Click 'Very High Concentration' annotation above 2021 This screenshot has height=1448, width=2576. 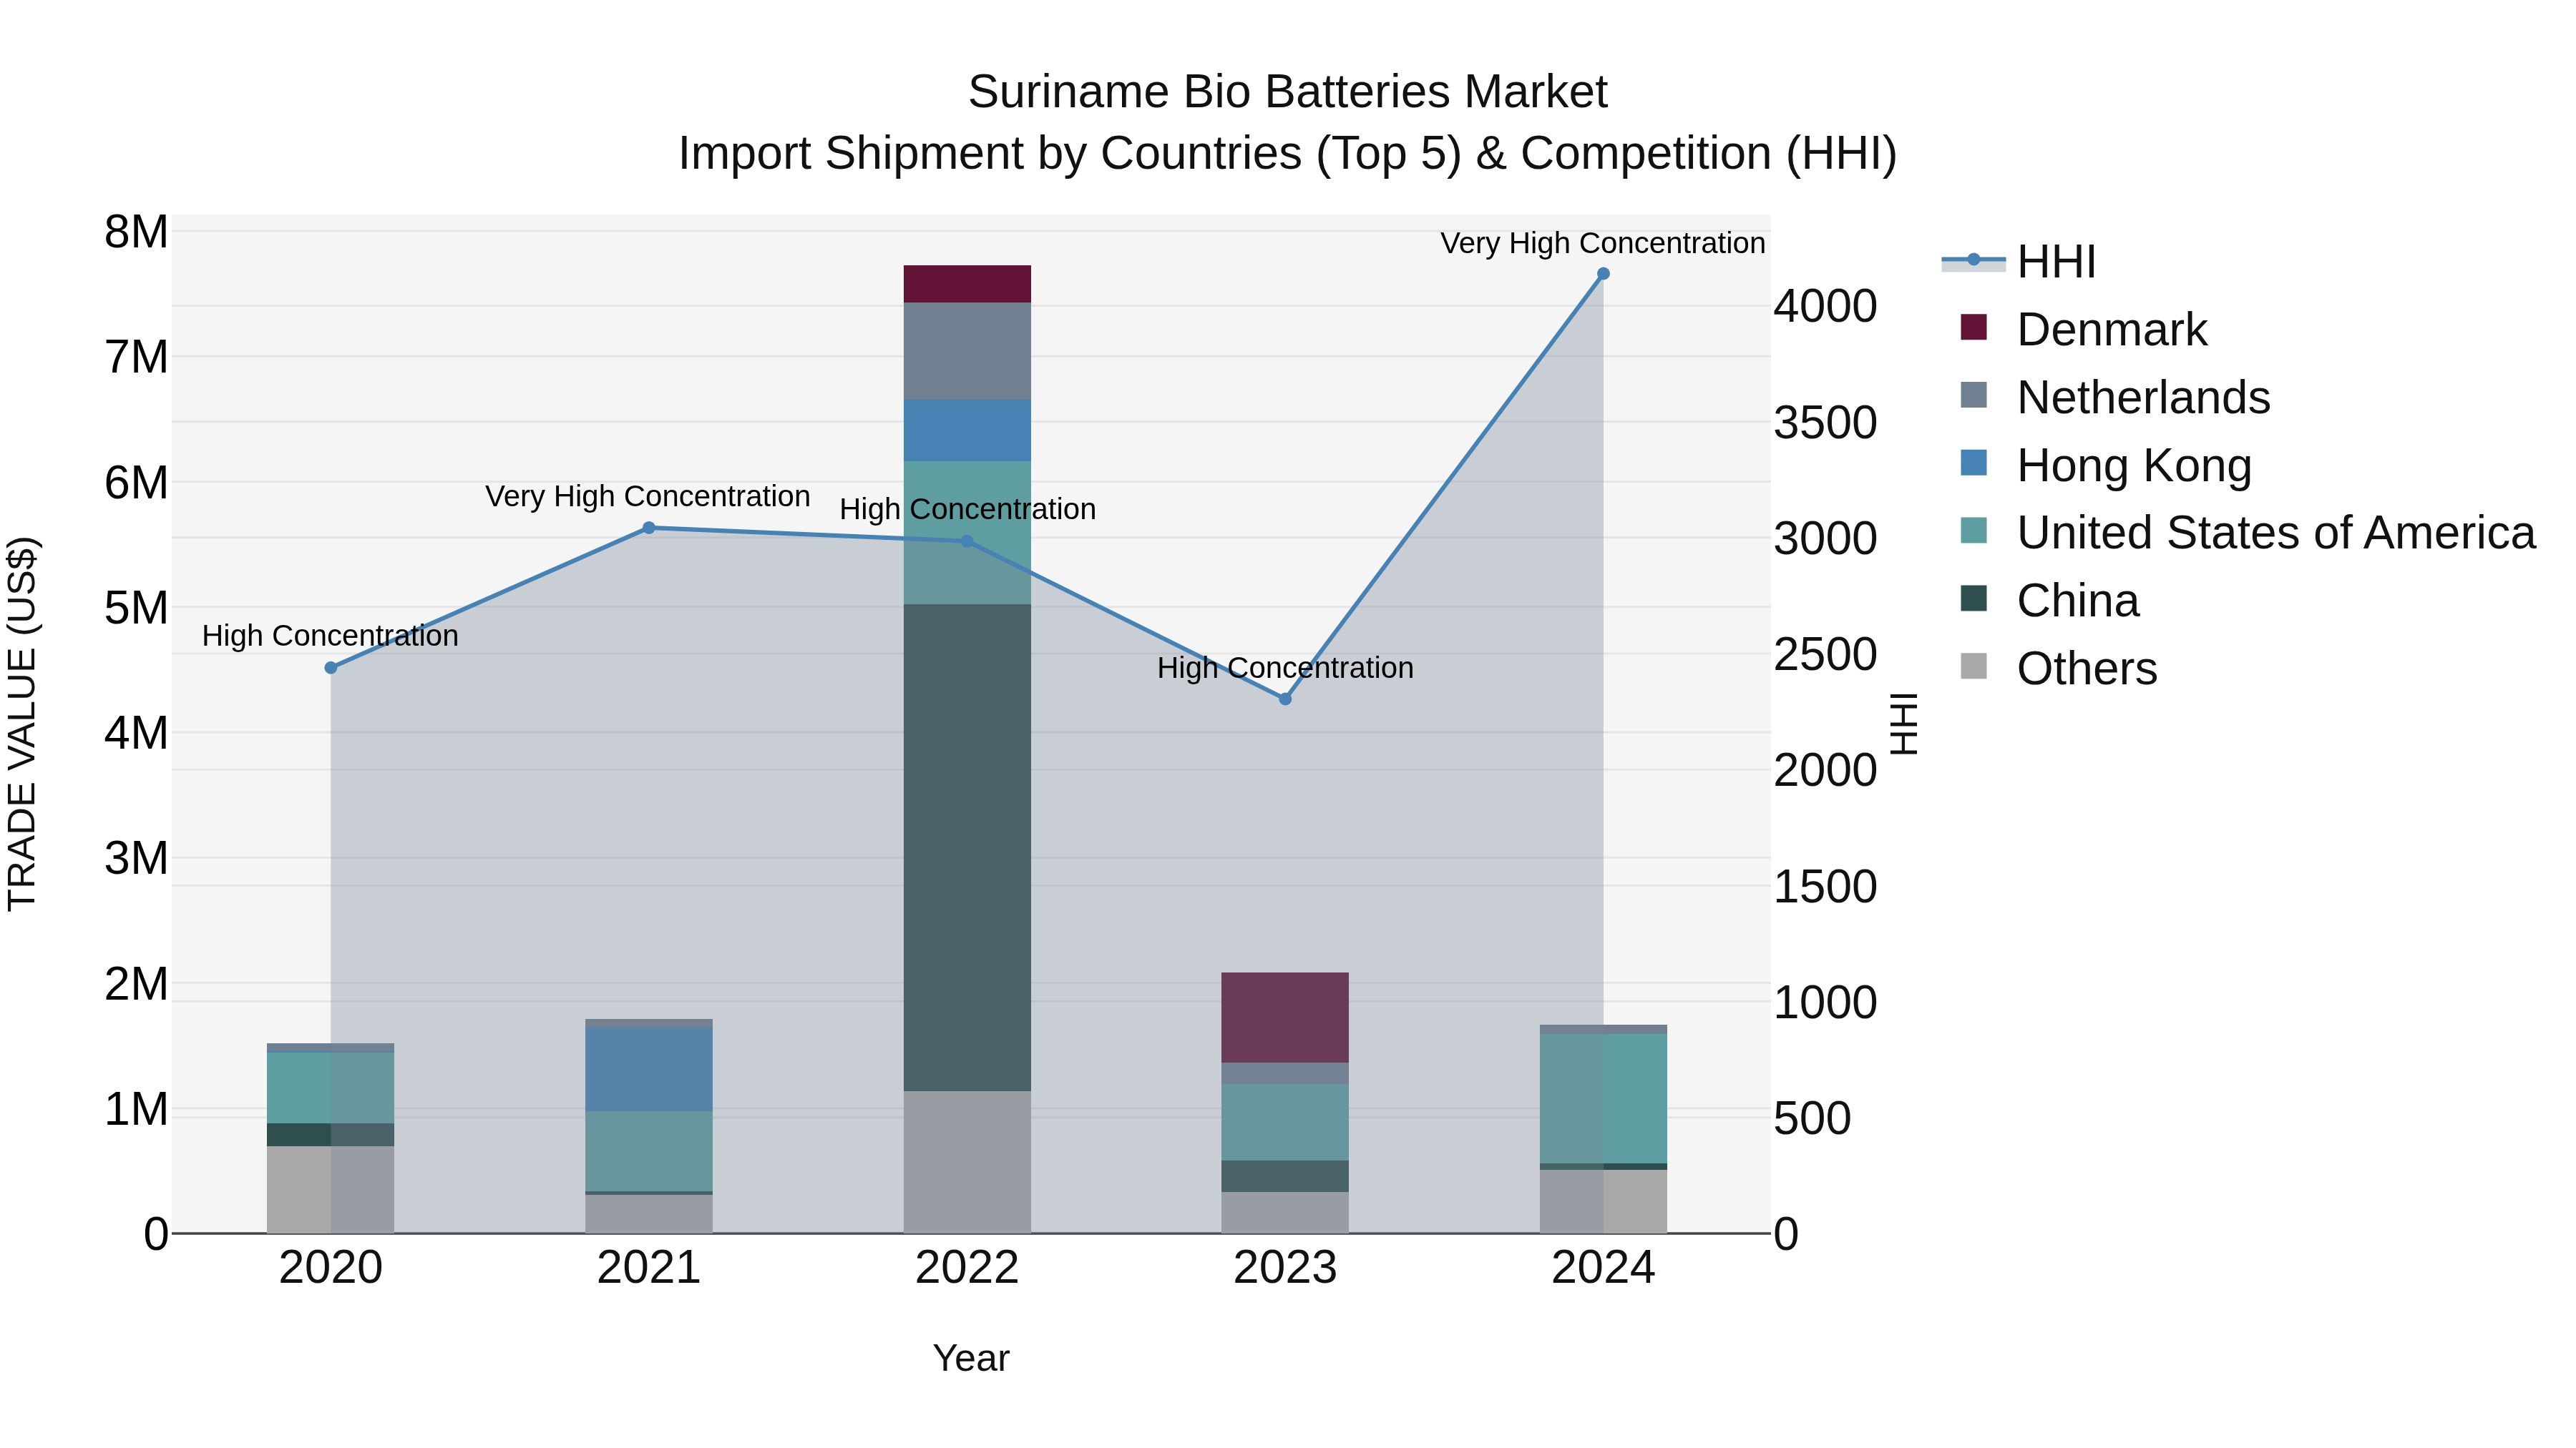[x=648, y=497]
